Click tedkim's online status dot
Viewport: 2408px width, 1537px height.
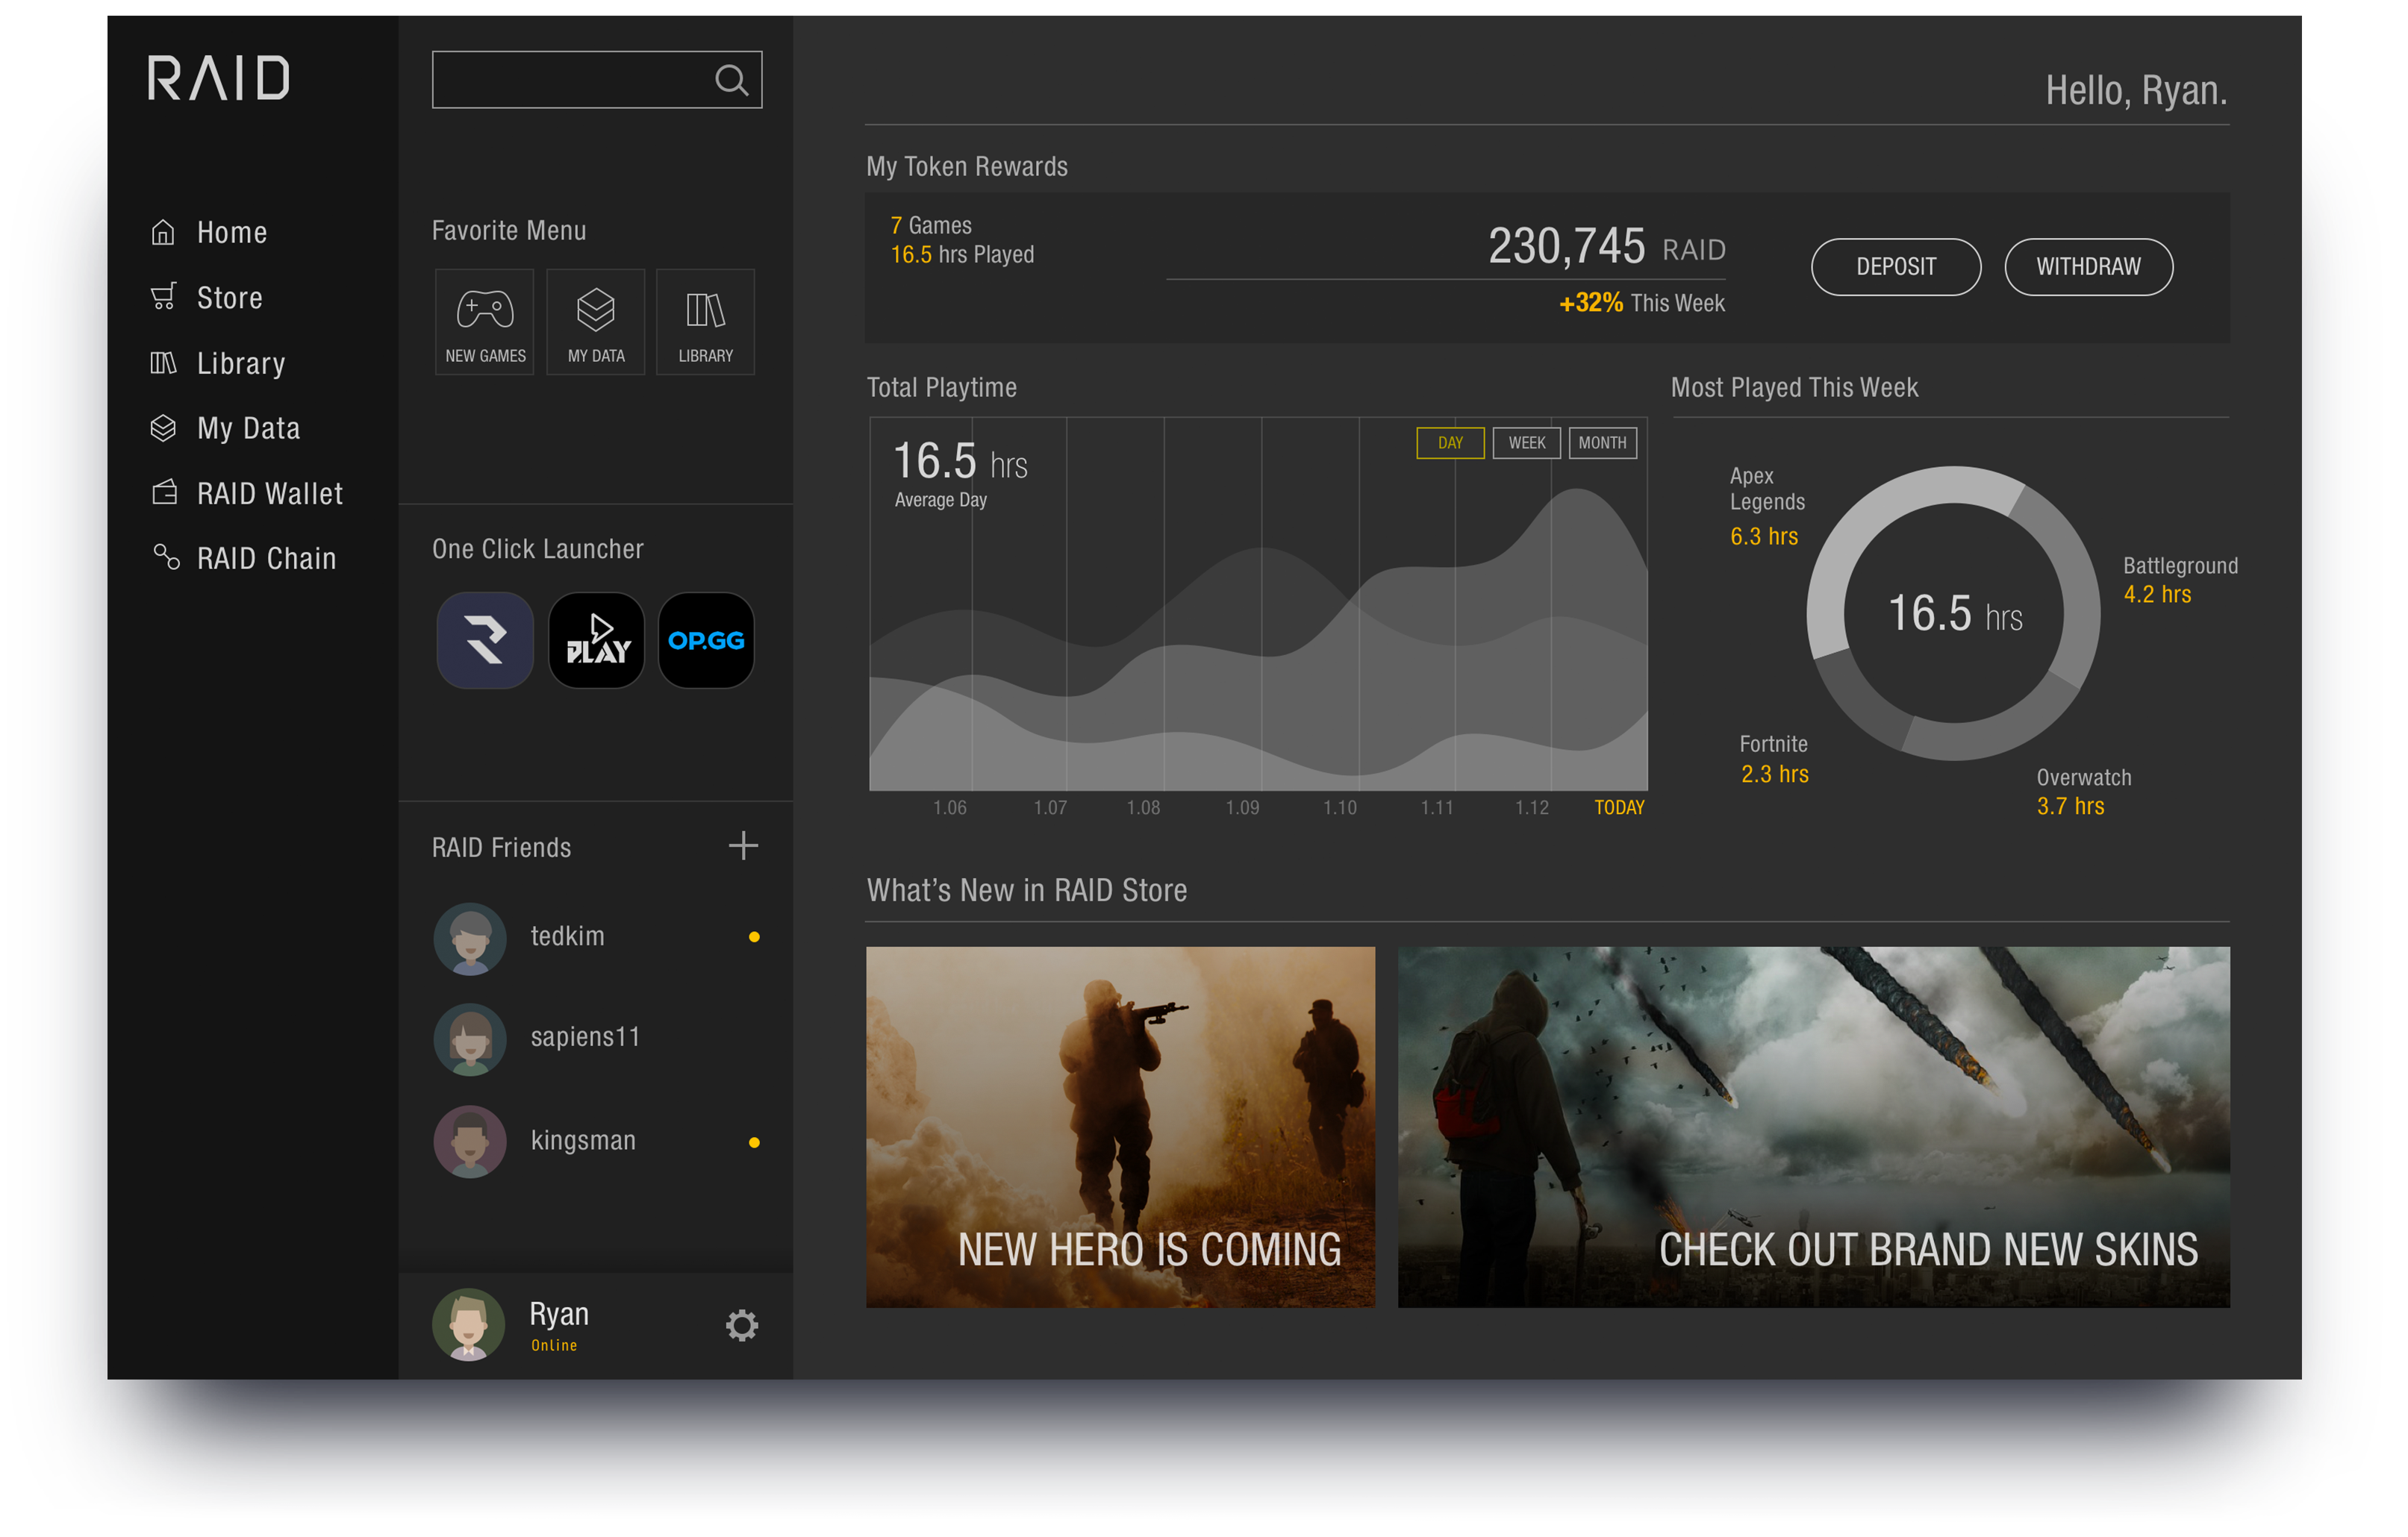(x=754, y=937)
